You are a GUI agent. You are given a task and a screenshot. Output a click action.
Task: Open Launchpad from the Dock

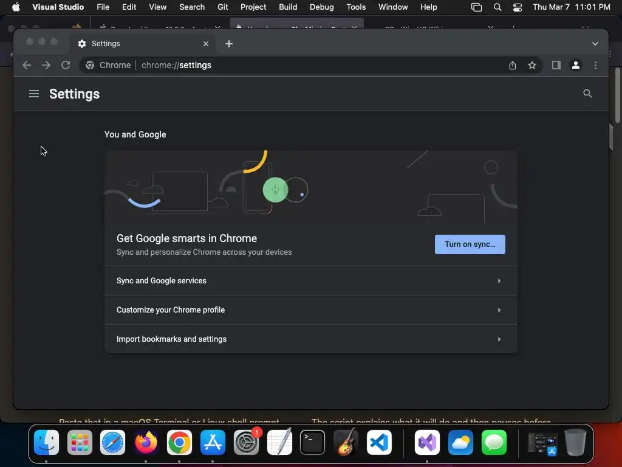(80, 442)
